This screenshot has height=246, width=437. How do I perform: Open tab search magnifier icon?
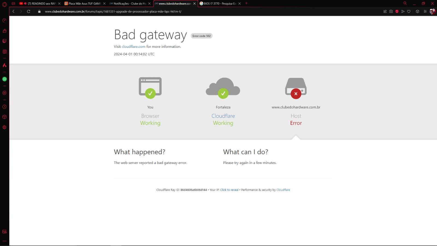405,3
